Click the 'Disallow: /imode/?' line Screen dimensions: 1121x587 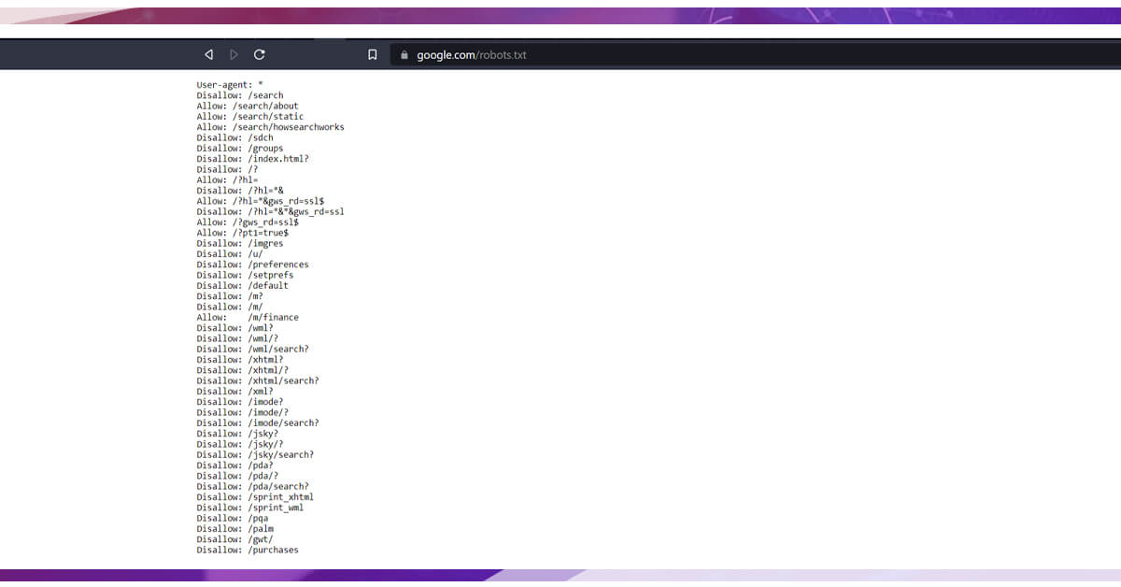click(243, 412)
